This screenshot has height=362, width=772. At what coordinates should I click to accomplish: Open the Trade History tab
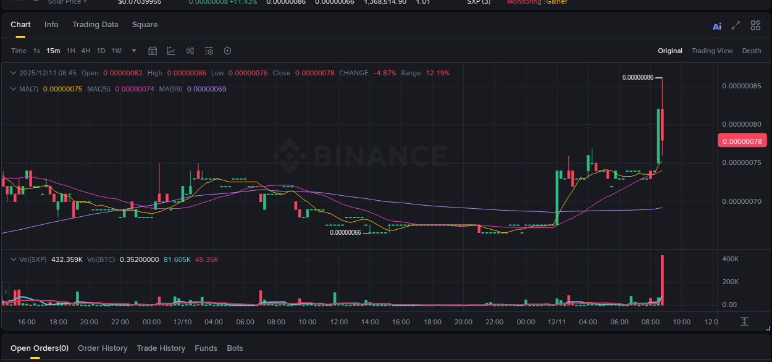click(x=161, y=348)
